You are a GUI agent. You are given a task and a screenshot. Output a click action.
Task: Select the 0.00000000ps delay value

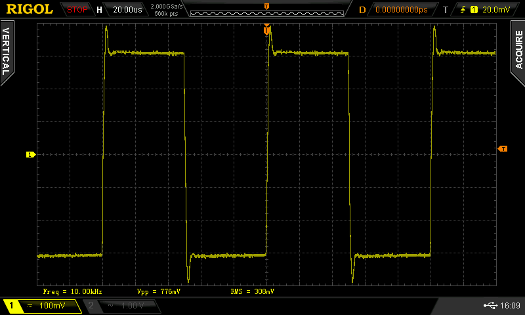pyautogui.click(x=402, y=10)
